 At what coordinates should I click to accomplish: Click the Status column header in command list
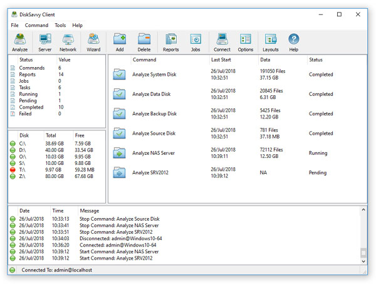pos(316,60)
